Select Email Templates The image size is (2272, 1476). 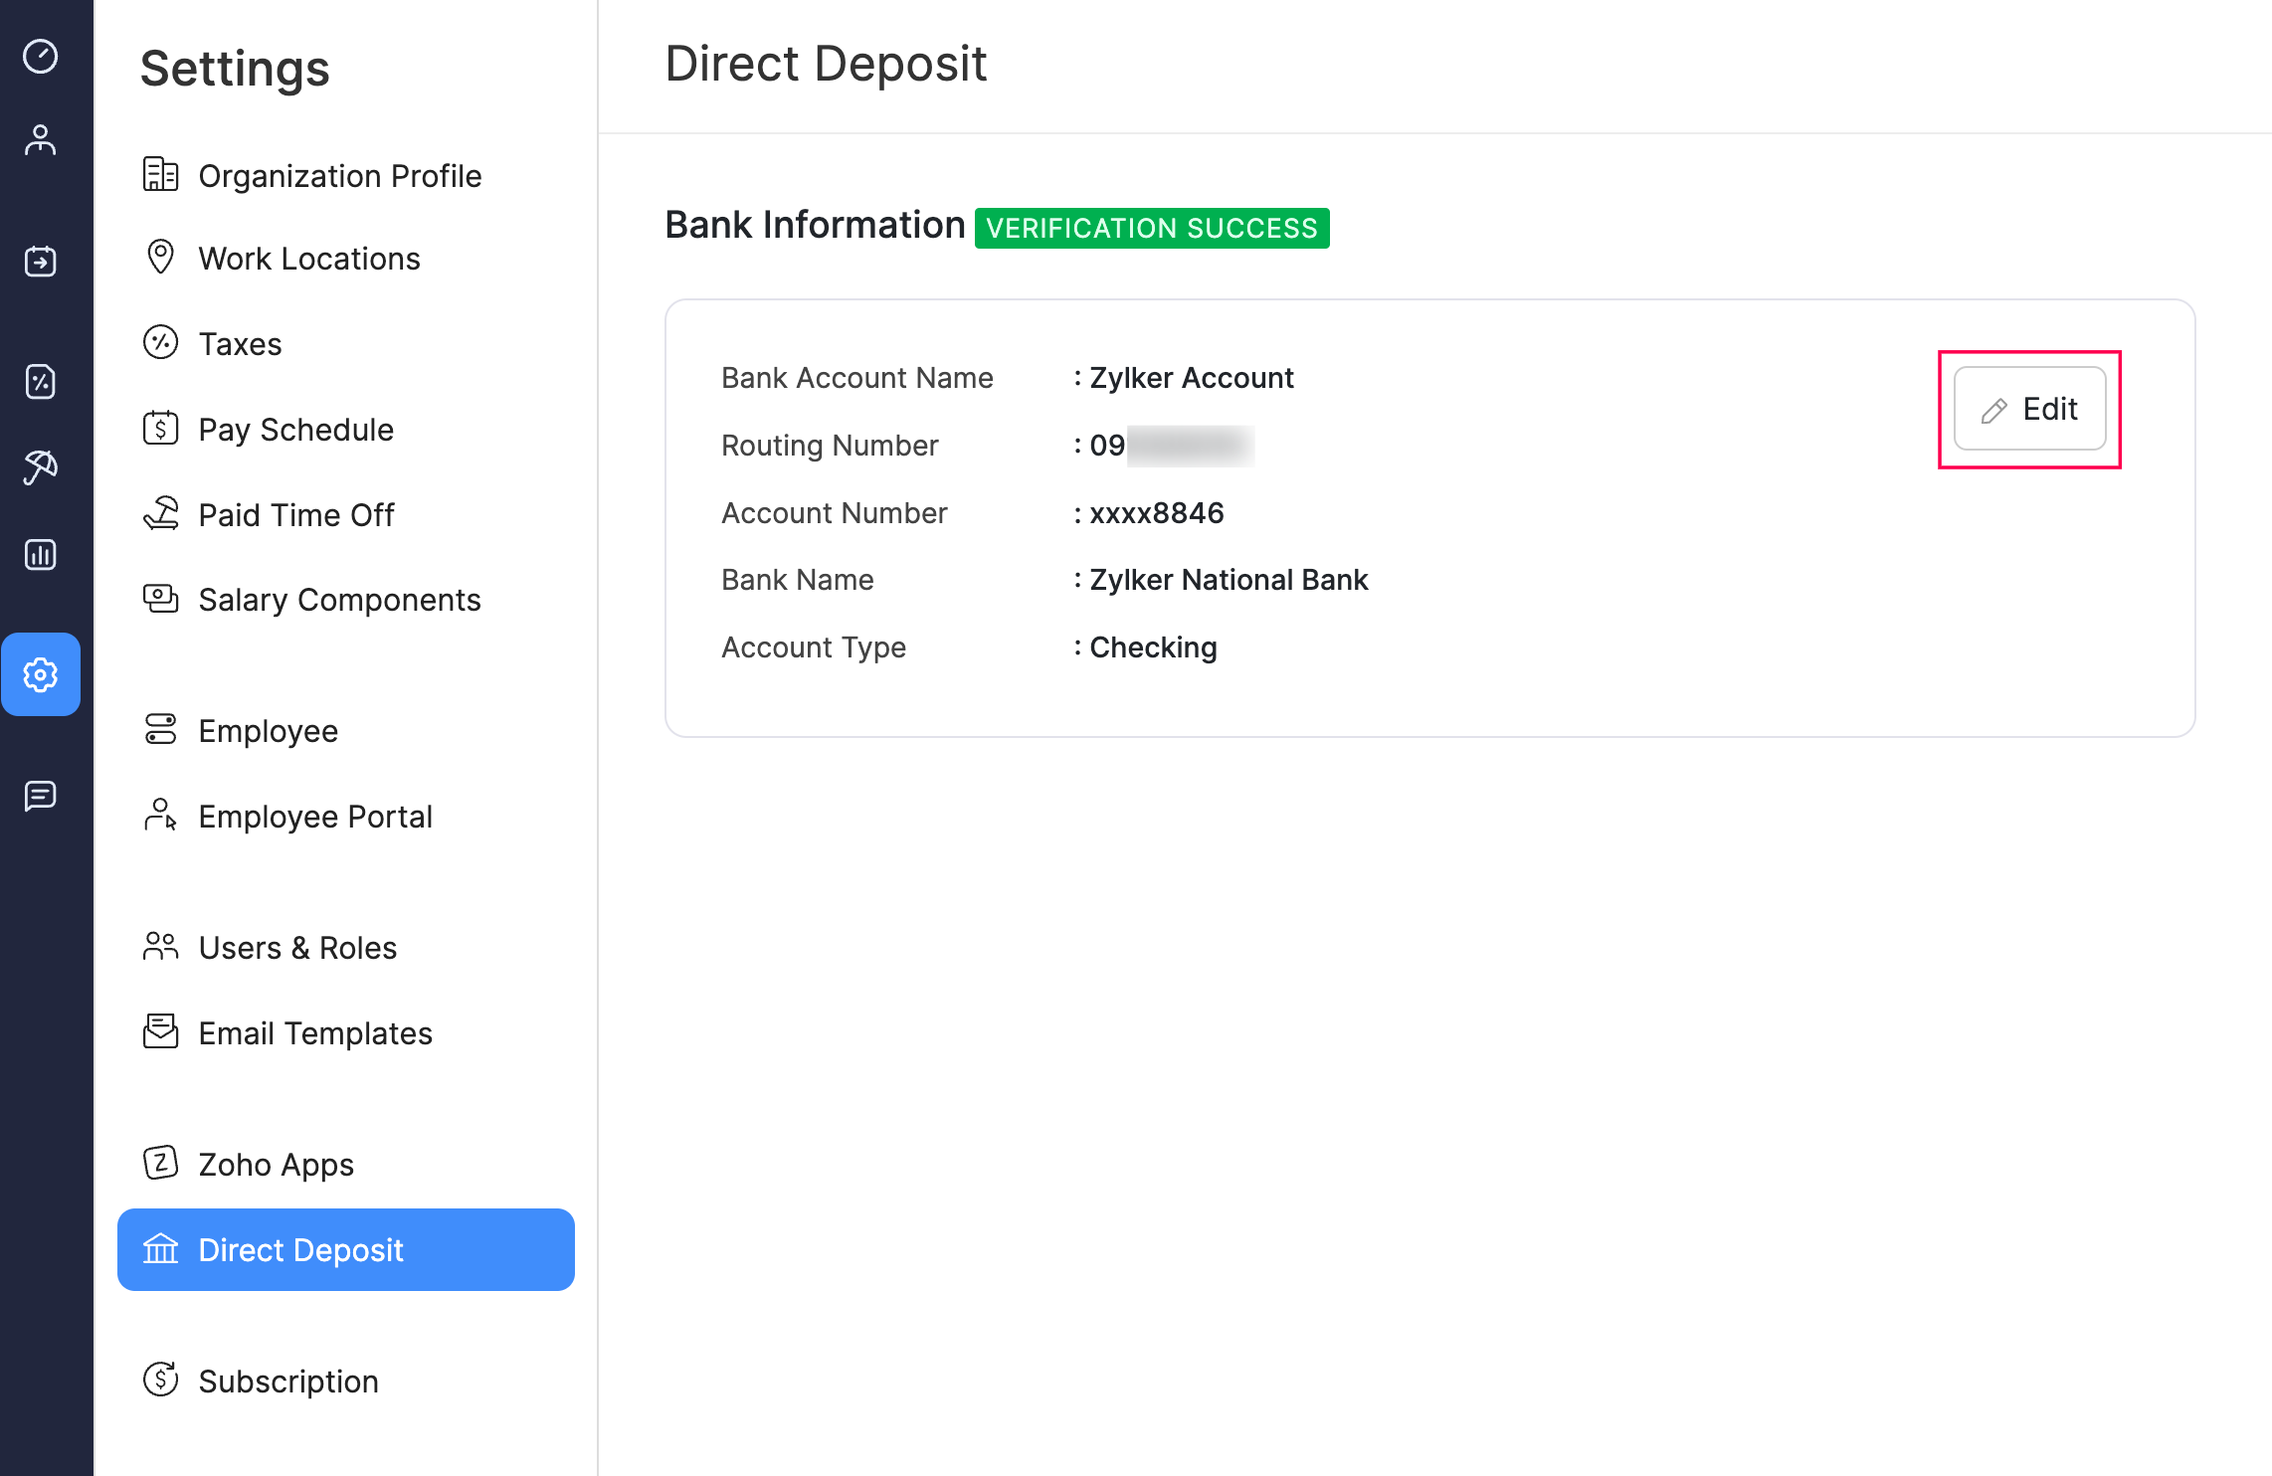314,1033
